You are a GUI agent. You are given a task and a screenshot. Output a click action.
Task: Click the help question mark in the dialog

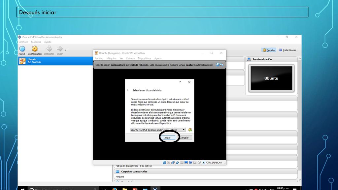180,82
